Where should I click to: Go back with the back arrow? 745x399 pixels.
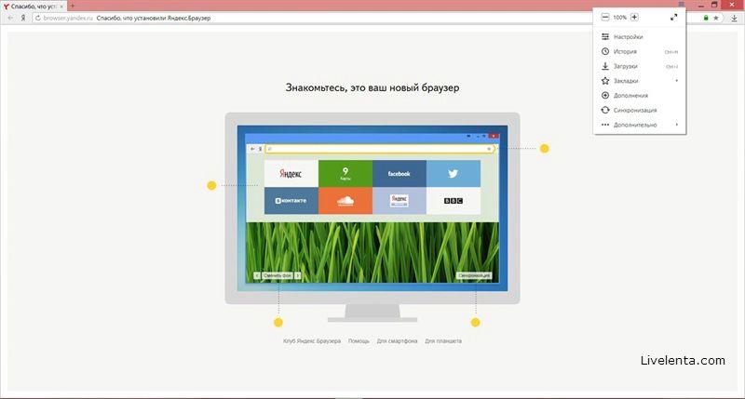(10, 18)
